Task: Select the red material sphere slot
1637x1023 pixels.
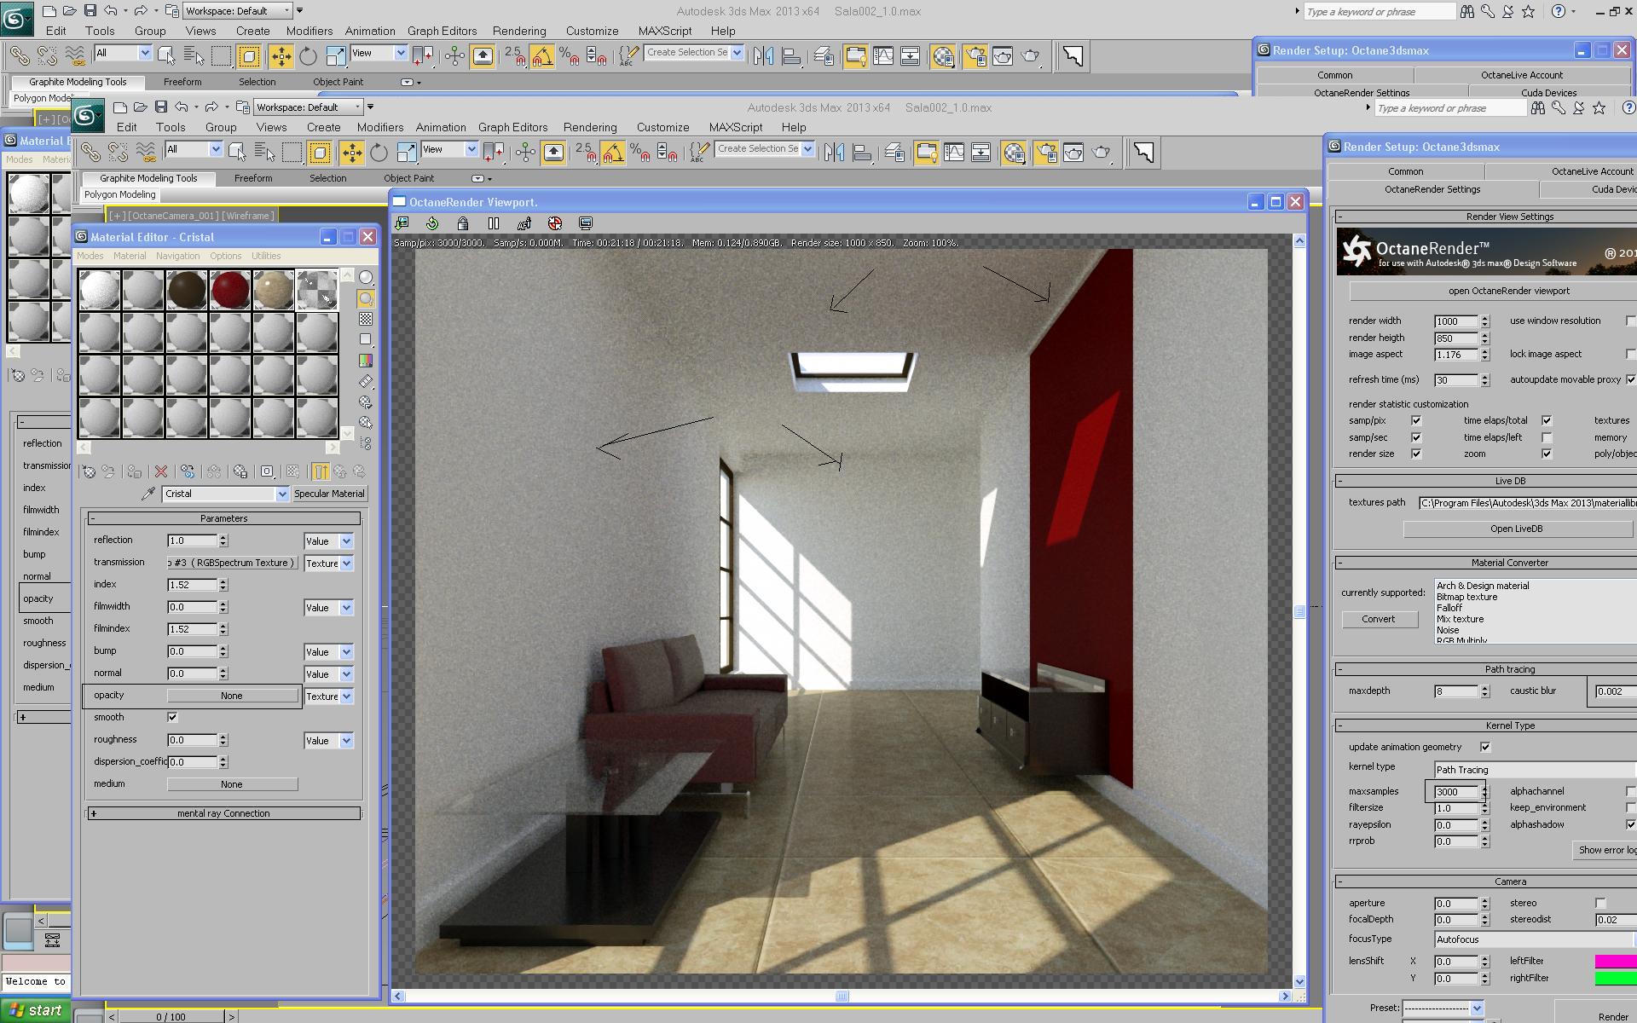Action: click(229, 290)
